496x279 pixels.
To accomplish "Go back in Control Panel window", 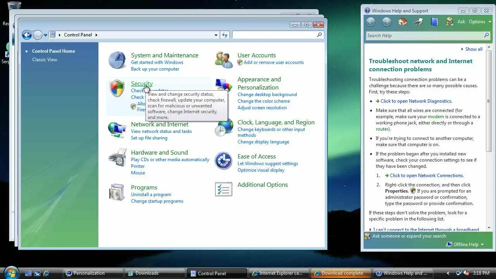I will point(27,35).
